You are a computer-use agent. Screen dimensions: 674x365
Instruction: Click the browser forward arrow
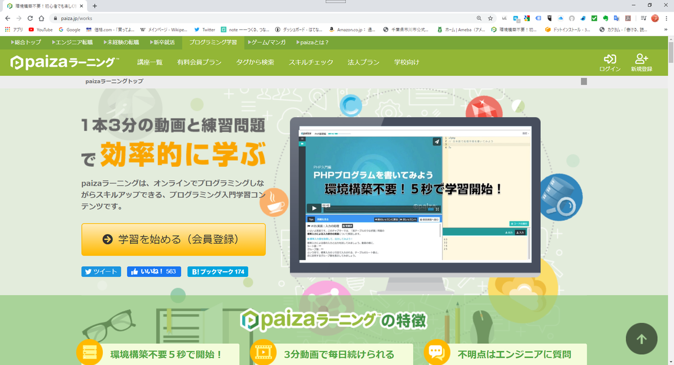tap(19, 18)
